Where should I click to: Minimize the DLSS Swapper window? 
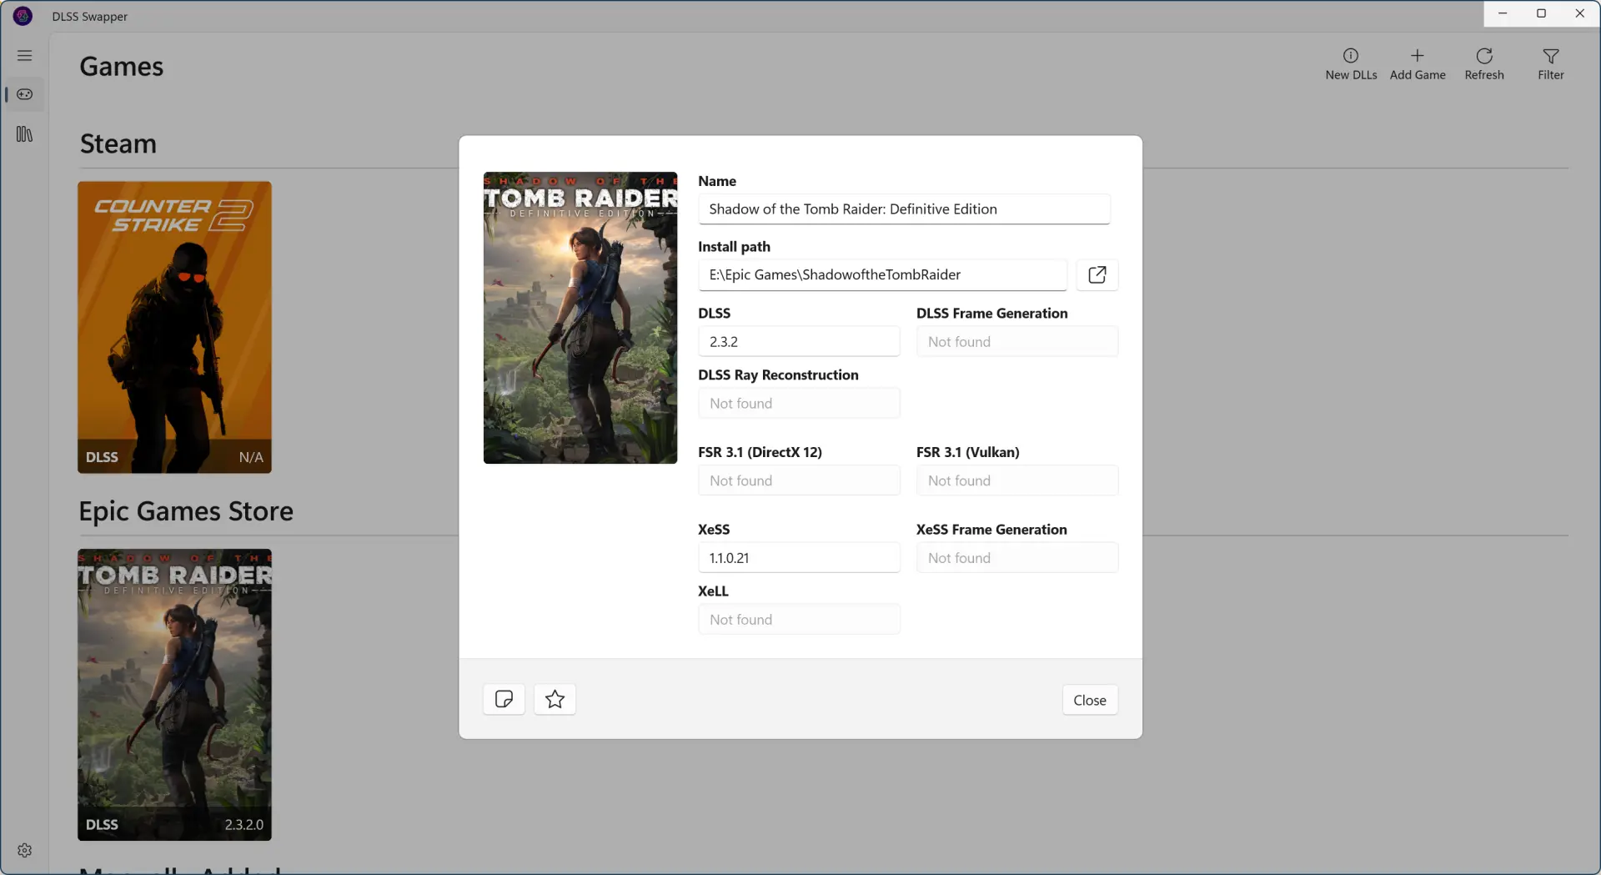pos(1503,13)
